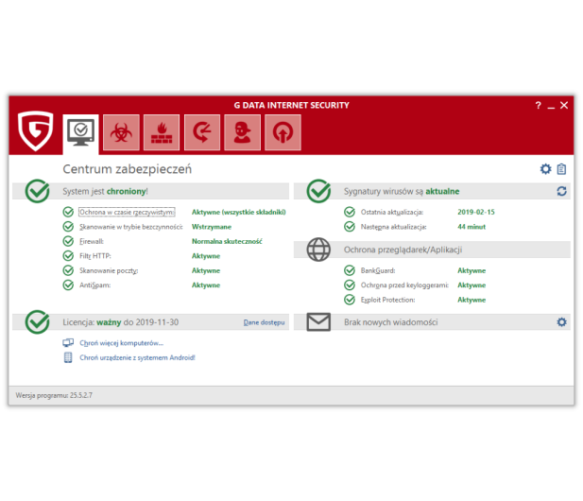Click the help question mark icon

(x=538, y=105)
